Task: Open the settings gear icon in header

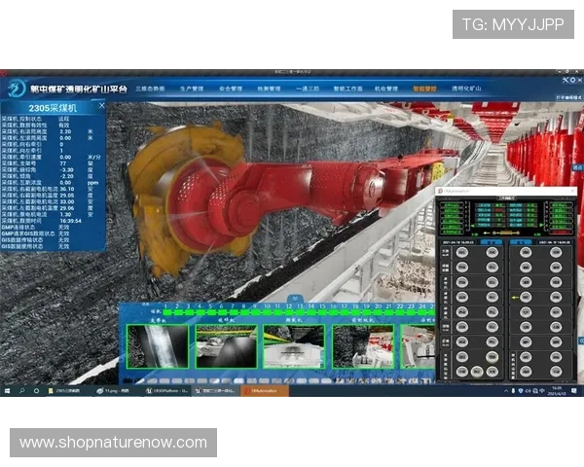Action: pos(573,80)
